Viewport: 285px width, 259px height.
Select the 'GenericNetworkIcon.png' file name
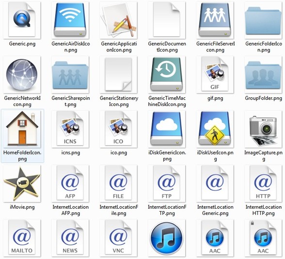pyautogui.click(x=22, y=101)
